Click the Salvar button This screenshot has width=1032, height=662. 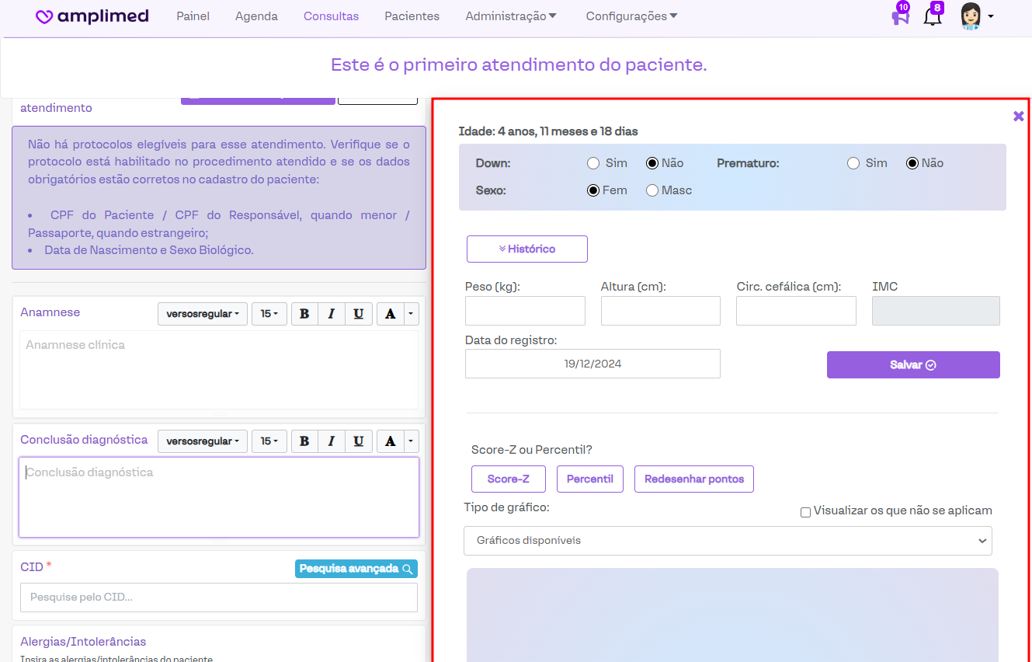pyautogui.click(x=912, y=365)
